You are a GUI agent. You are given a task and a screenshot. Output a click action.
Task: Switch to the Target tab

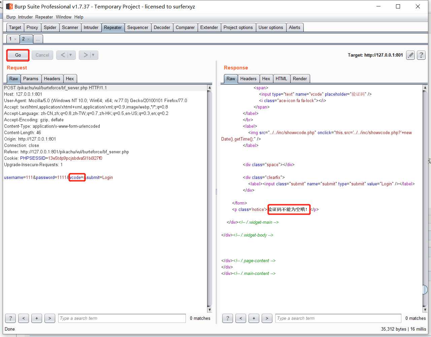[x=15, y=27]
